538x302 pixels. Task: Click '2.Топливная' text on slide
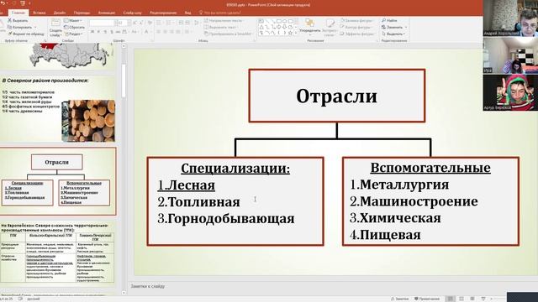pos(199,202)
